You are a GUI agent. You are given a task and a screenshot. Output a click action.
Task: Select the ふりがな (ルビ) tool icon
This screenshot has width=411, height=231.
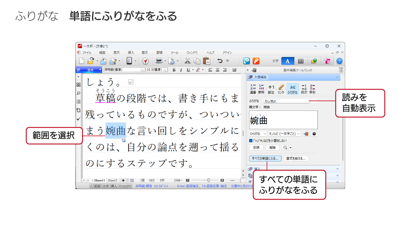click(292, 89)
